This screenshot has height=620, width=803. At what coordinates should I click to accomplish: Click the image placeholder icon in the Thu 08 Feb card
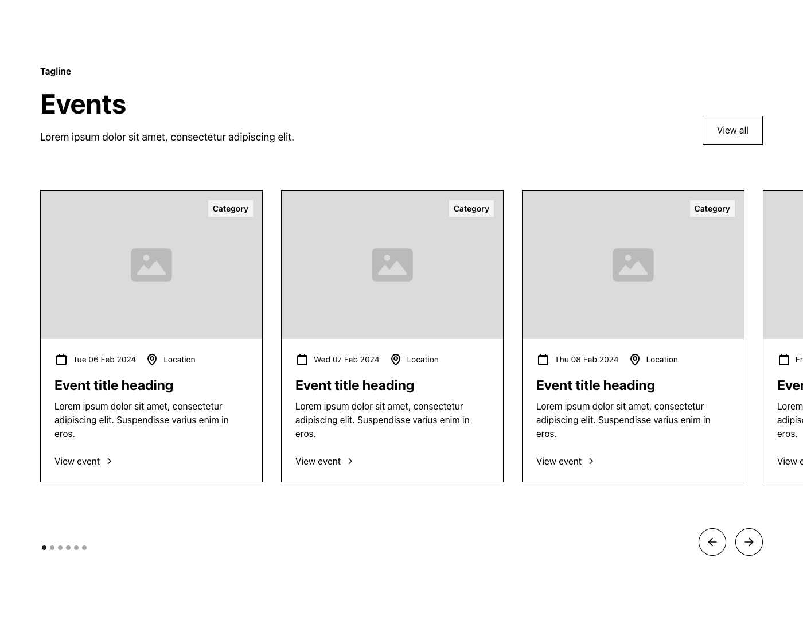pos(633,265)
